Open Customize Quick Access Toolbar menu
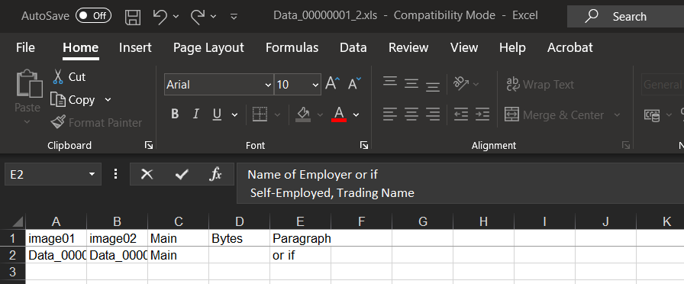This screenshot has height=284, width=684. click(234, 17)
